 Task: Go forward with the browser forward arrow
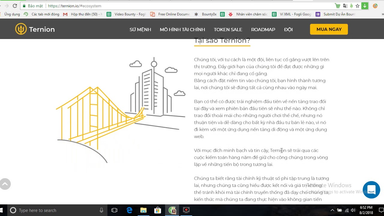pyautogui.click(x=7, y=6)
